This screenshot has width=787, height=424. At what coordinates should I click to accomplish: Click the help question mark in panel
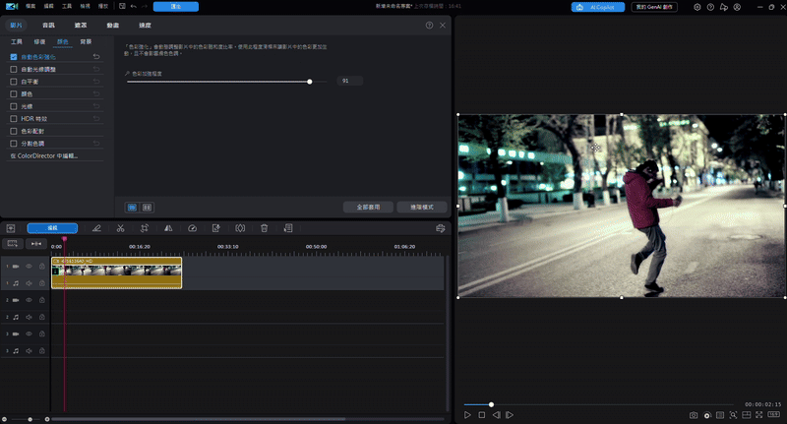(x=429, y=25)
